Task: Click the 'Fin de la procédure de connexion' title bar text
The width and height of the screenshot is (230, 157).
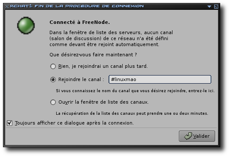Action: pyautogui.click(x=89, y=6)
